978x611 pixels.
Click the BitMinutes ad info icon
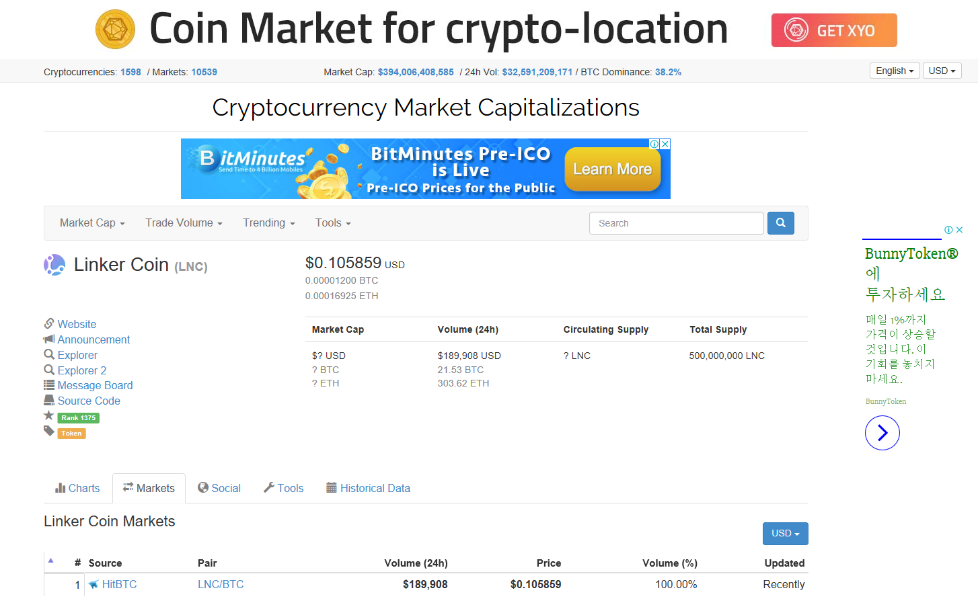[654, 144]
